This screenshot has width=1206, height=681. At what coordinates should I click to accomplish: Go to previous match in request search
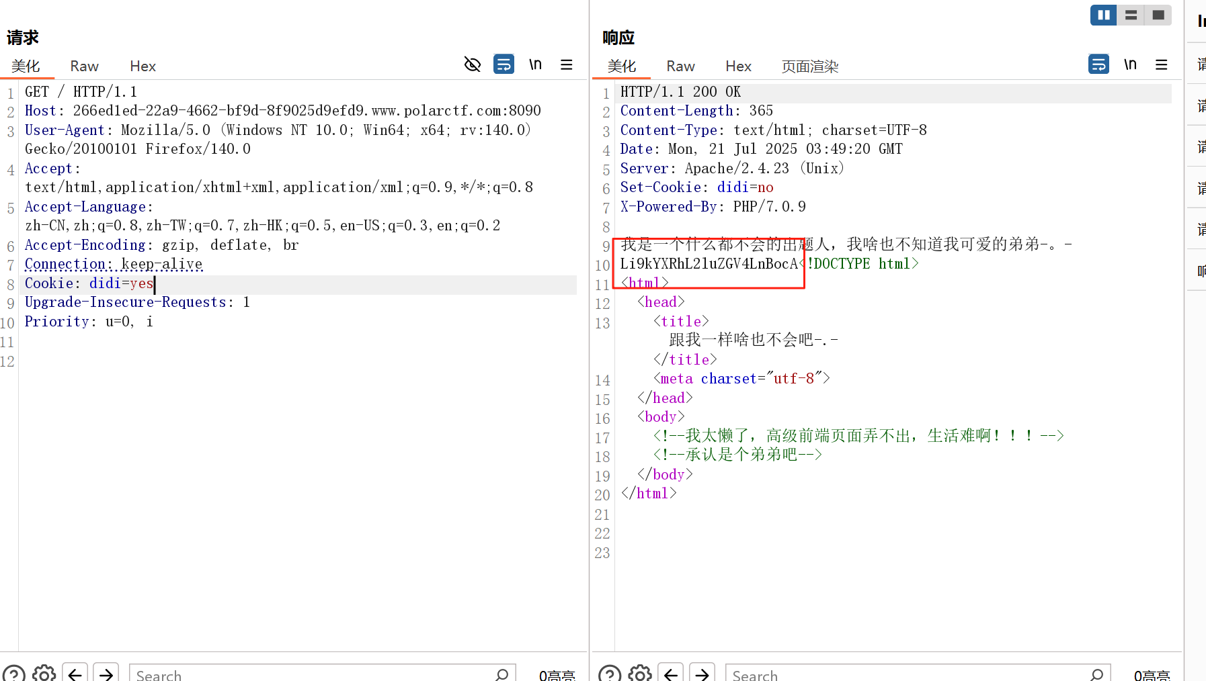coord(75,673)
